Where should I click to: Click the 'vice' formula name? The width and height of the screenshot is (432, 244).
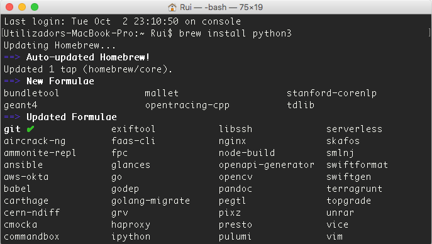click(x=337, y=225)
